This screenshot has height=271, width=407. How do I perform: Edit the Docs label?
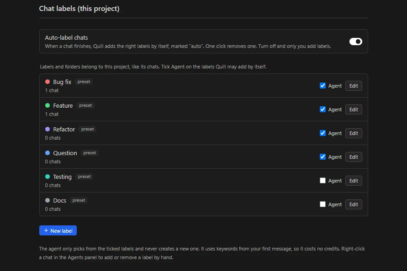click(x=354, y=204)
